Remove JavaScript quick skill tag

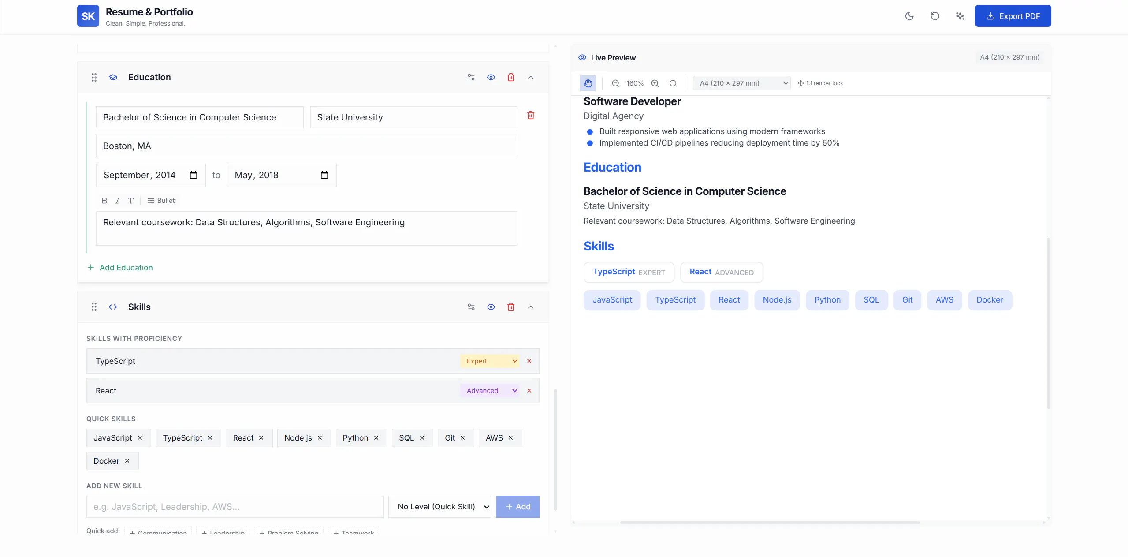click(140, 438)
